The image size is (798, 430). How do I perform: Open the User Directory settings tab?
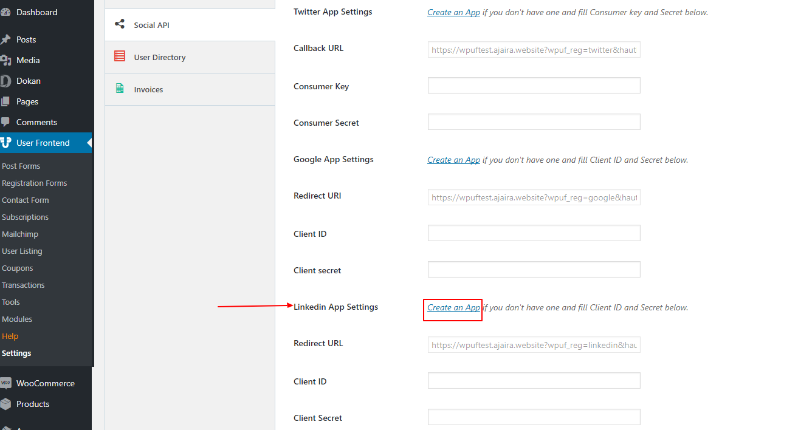pos(190,57)
